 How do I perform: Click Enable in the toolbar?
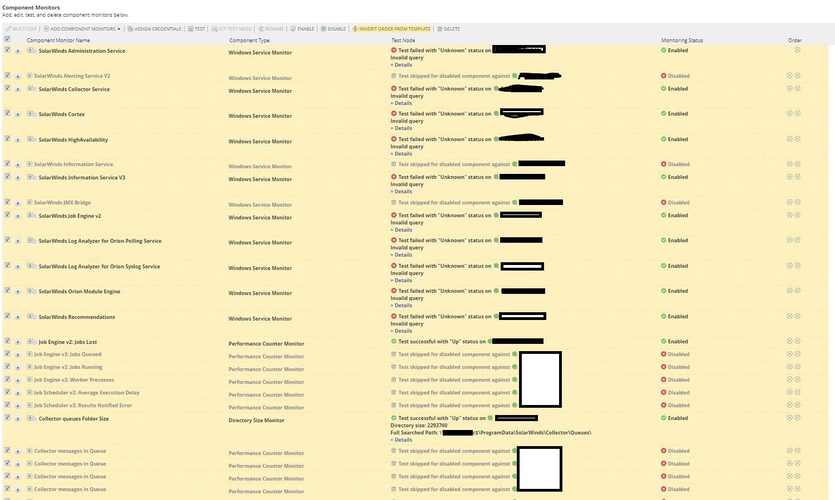(x=302, y=29)
